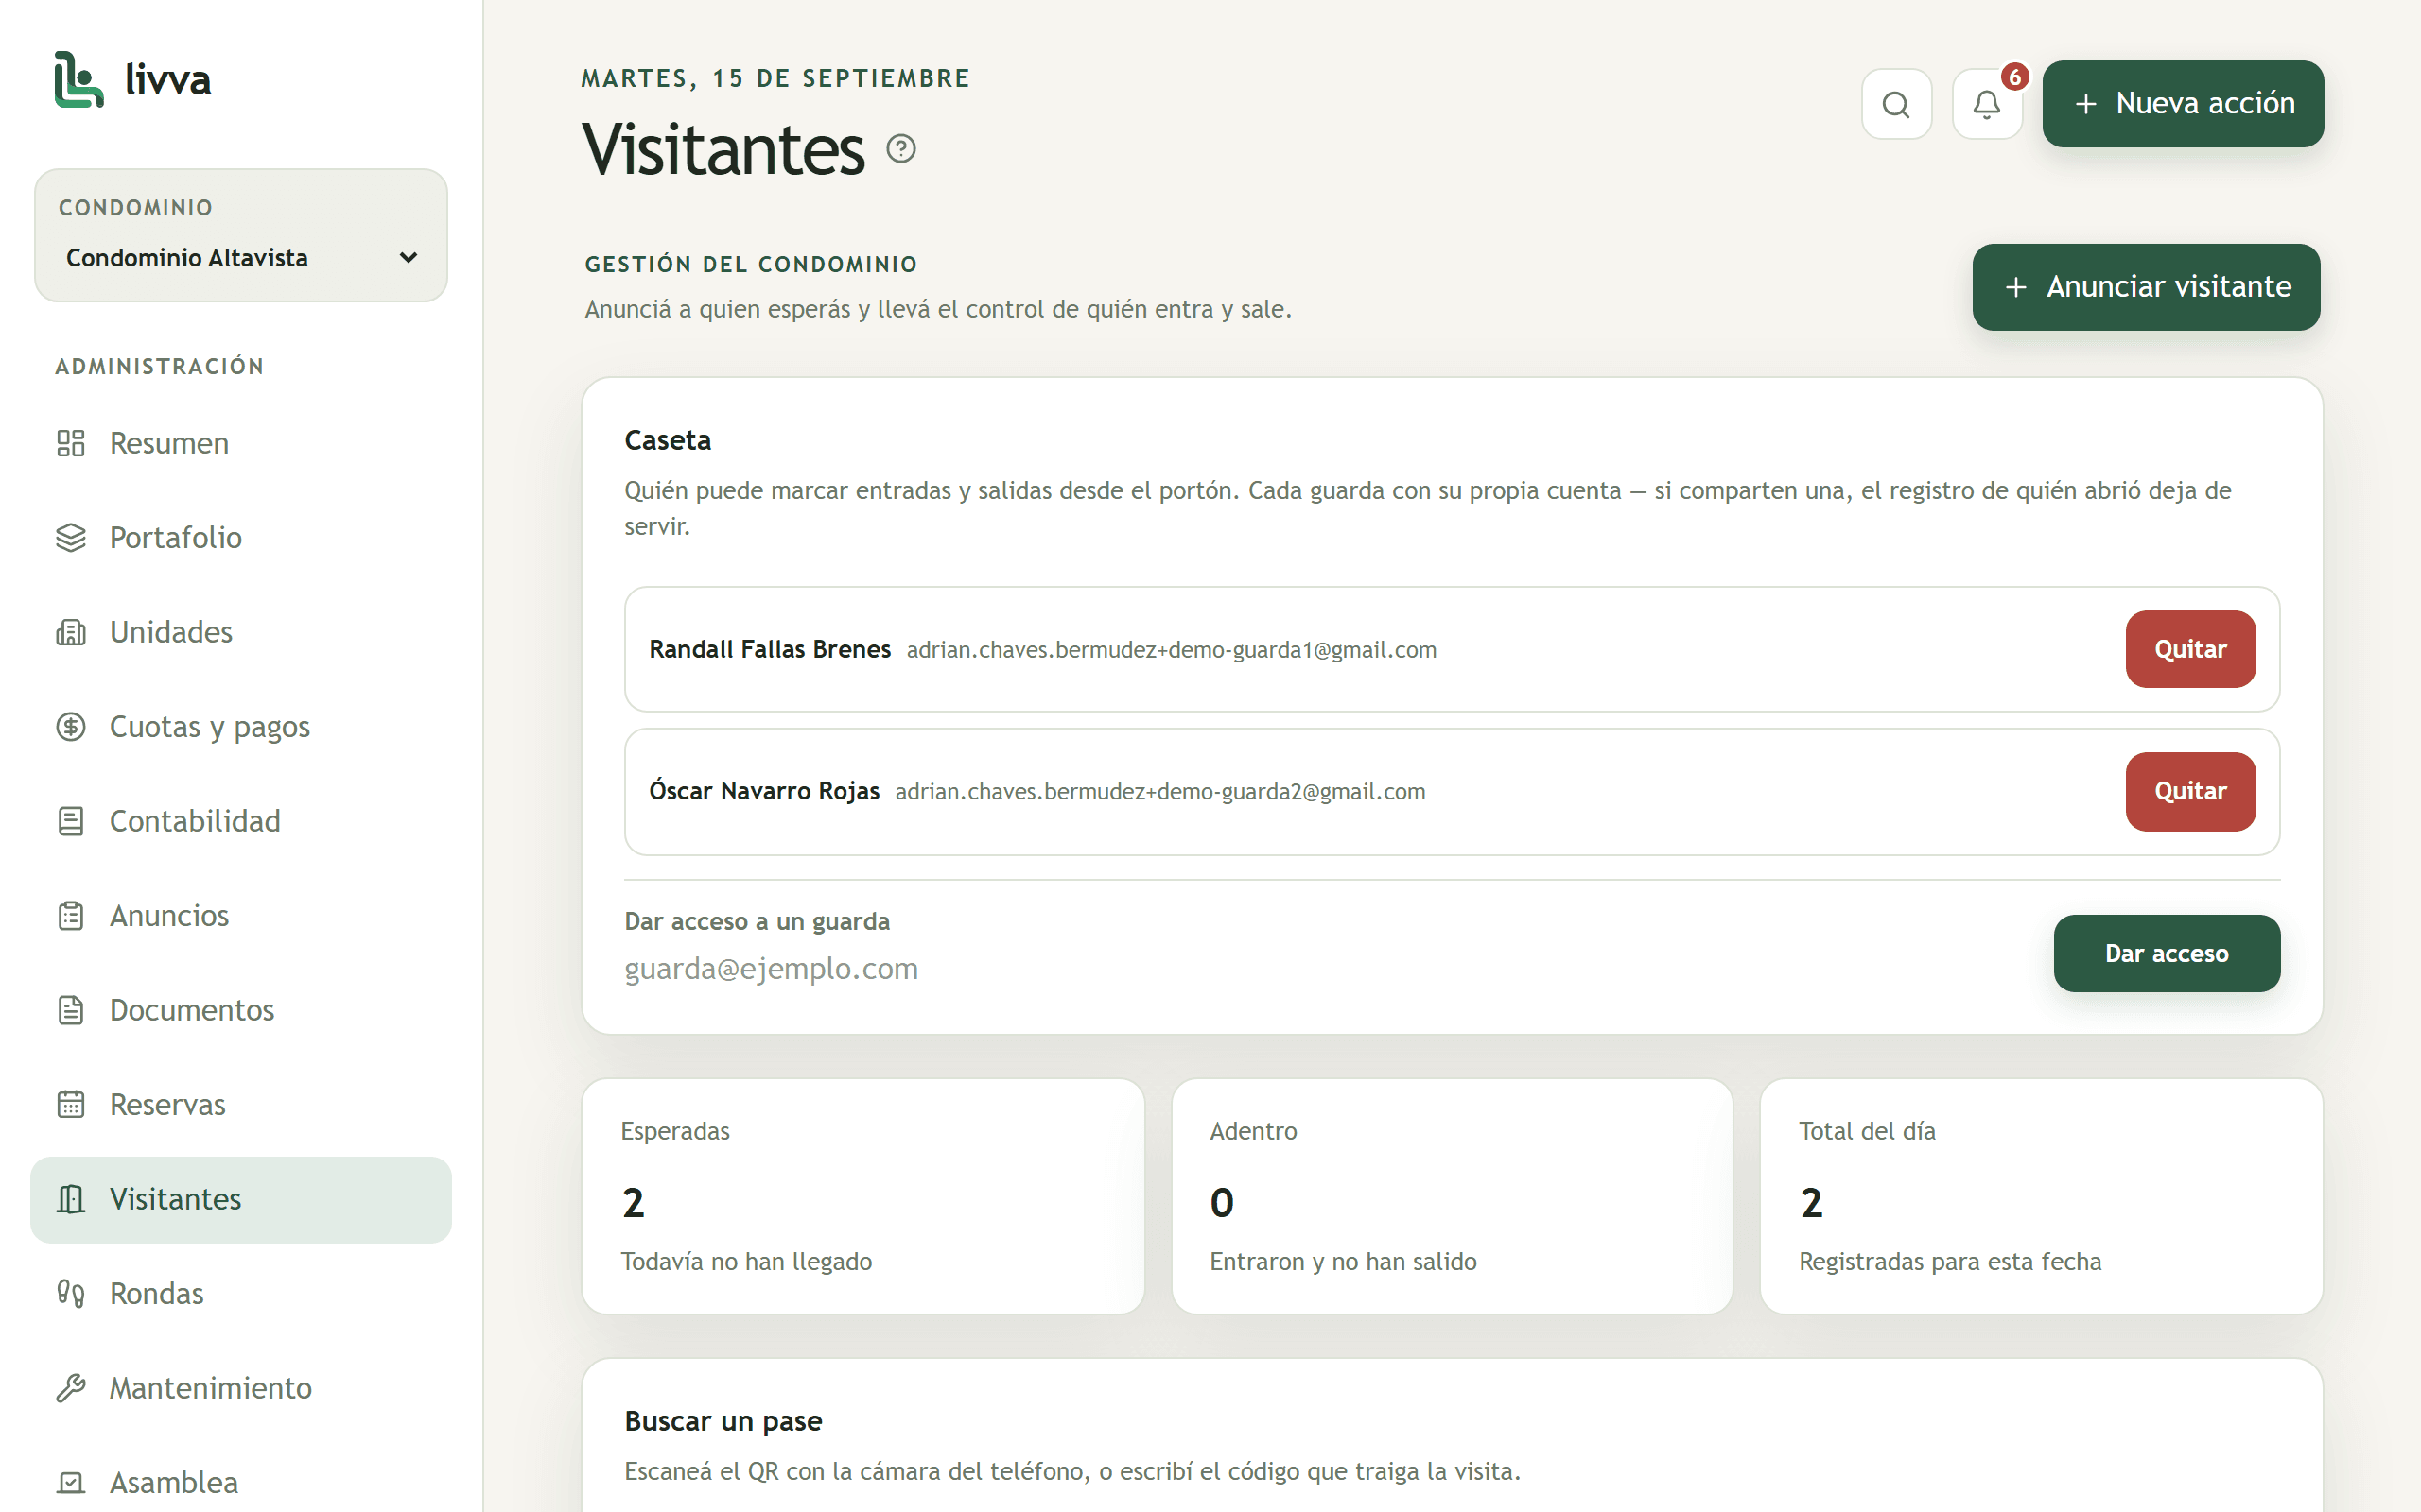Select Anuncios in sidebar
This screenshot has height=1512, width=2421.
click(x=241, y=916)
